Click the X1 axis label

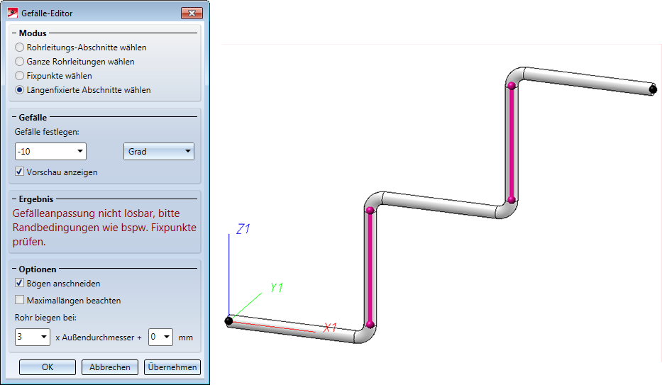pyautogui.click(x=330, y=328)
